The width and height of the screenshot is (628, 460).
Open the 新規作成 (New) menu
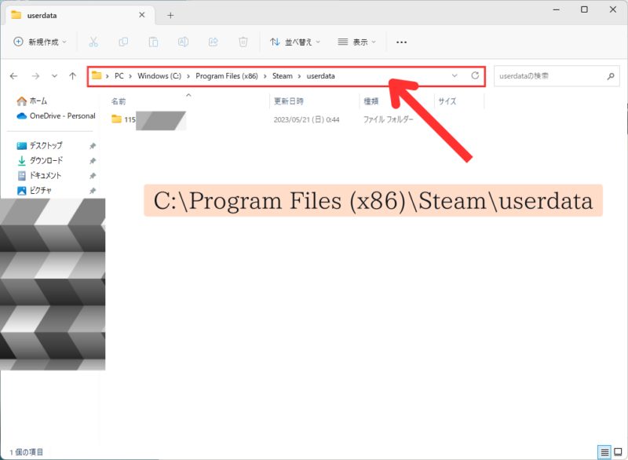(40, 42)
